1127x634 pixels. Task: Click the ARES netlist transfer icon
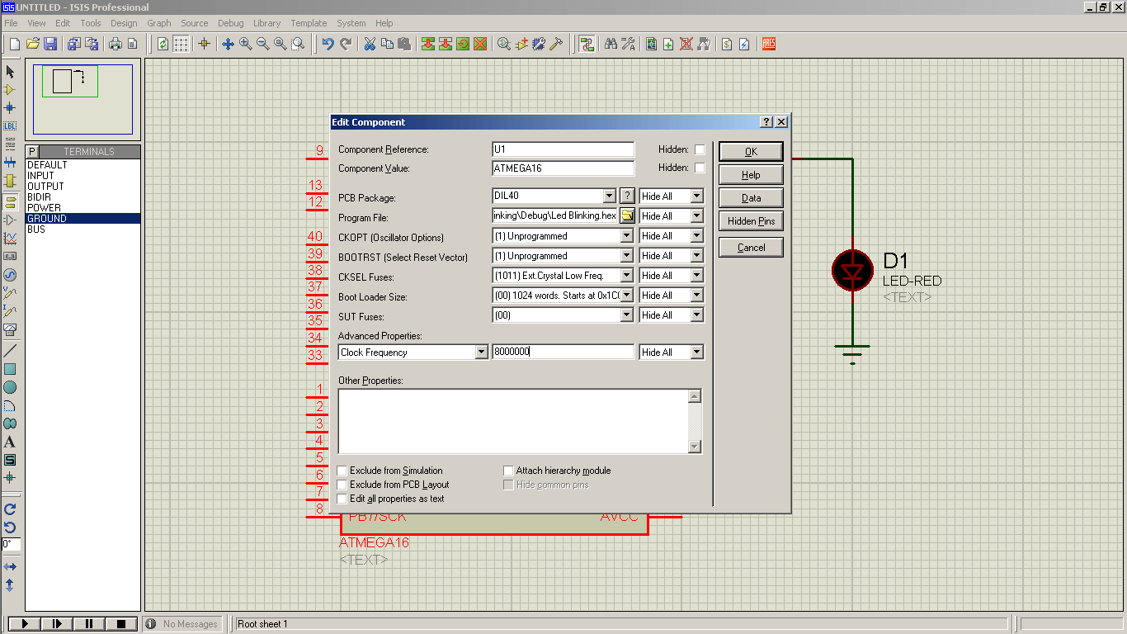coord(769,44)
